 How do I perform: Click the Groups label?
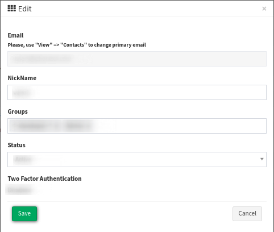(x=18, y=111)
